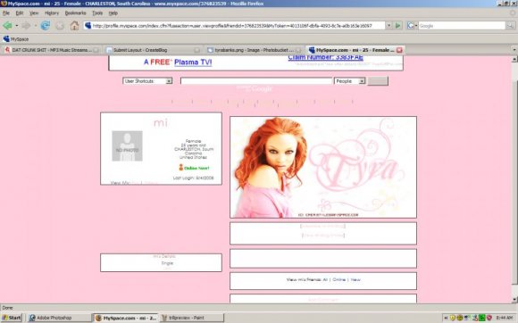The width and height of the screenshot is (518, 323).
Task: Click the mi profile name heading
Action: (x=161, y=123)
